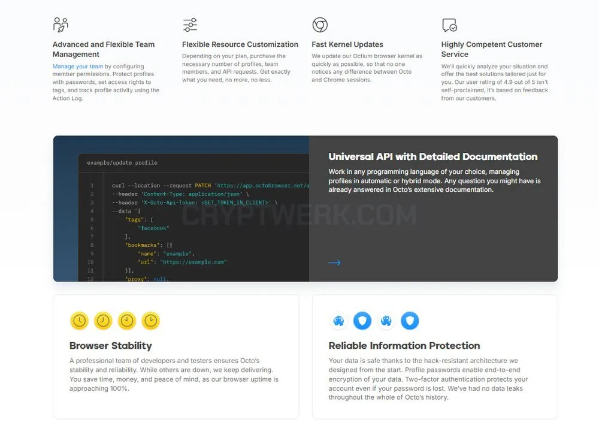Click the Universal API description paragraph
The width and height of the screenshot is (599, 429).
click(434, 181)
